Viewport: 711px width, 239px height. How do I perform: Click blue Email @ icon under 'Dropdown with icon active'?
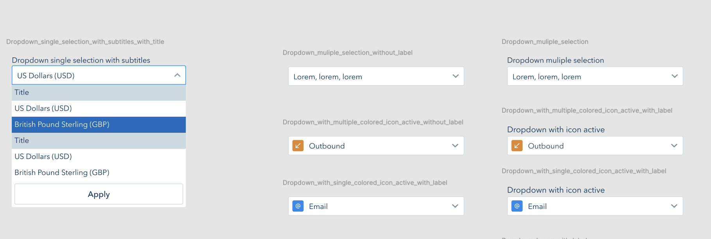pos(517,206)
